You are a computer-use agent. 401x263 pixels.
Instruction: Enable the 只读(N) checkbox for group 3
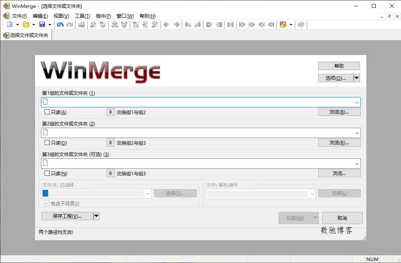pyautogui.click(x=47, y=173)
